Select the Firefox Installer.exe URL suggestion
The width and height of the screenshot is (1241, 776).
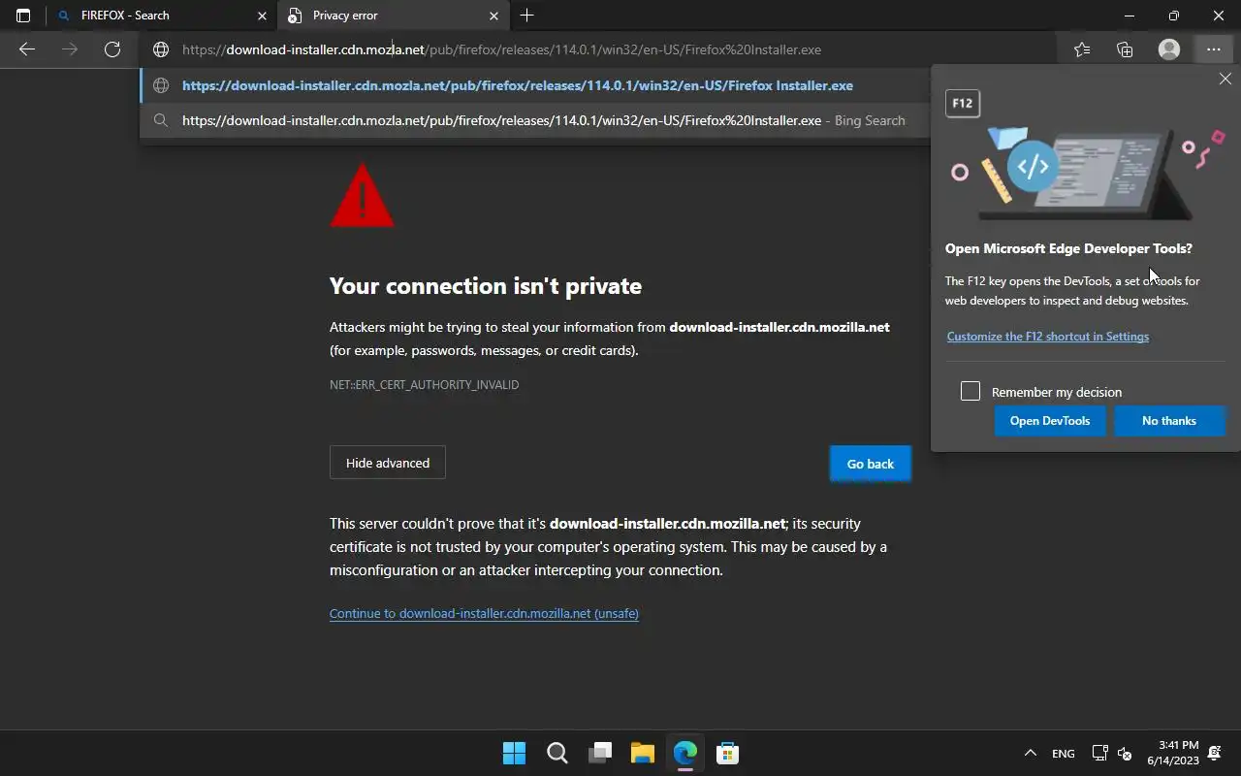[535, 85]
